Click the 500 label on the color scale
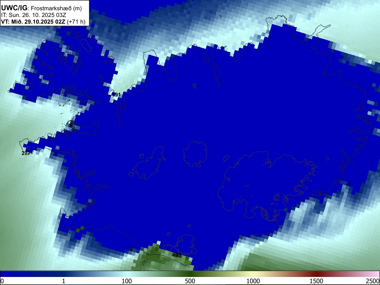This screenshot has height=285, width=380. [190, 281]
